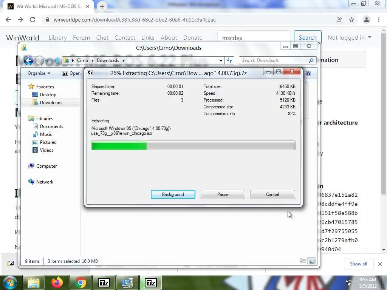The height and width of the screenshot is (290, 387).
Task: Close the Chrome downloads bar
Action: tap(380, 264)
